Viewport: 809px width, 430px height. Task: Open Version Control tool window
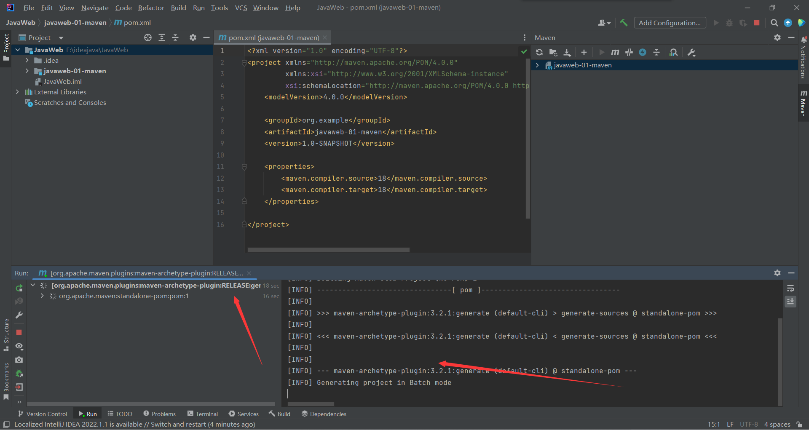tap(43, 414)
